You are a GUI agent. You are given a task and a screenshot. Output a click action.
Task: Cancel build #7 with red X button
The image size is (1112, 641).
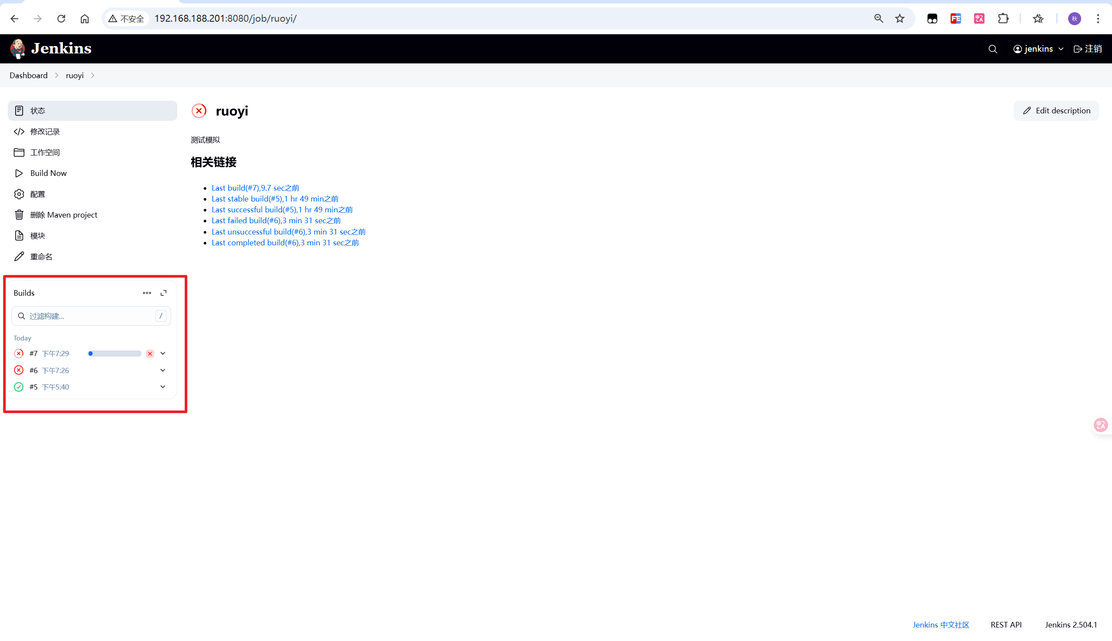pos(150,354)
